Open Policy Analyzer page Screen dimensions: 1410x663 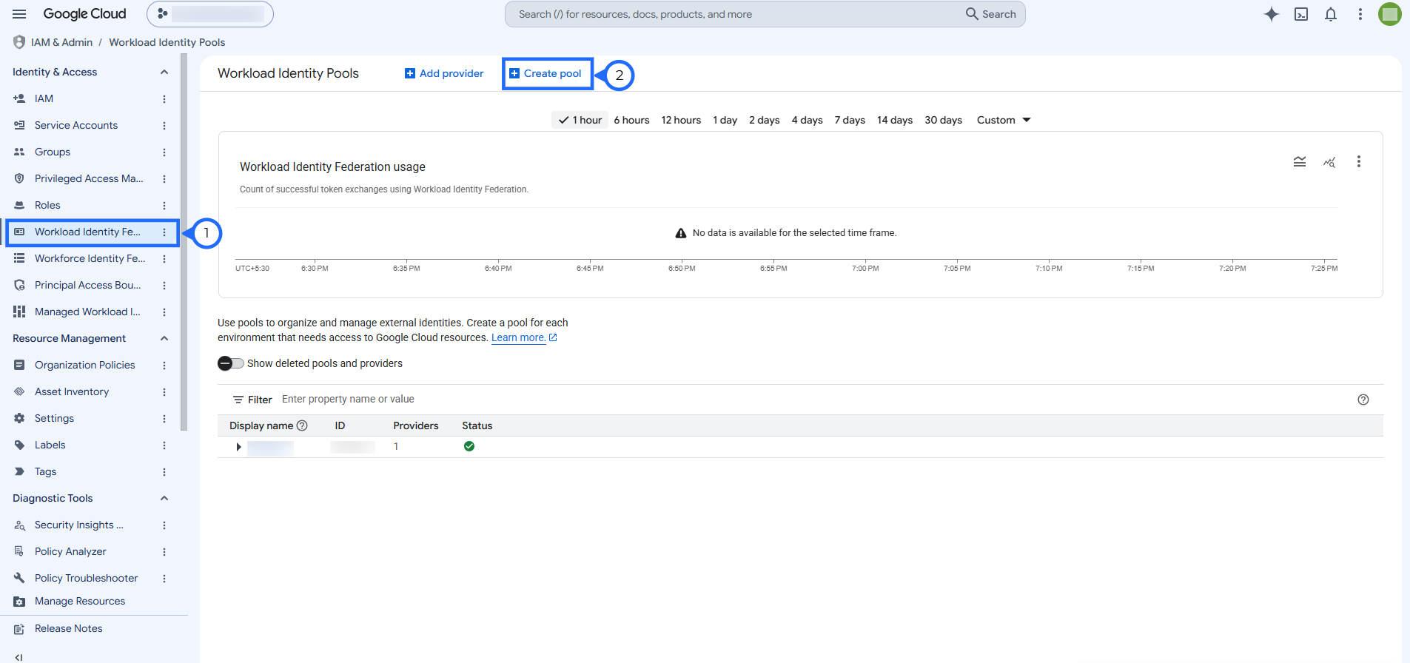(70, 551)
